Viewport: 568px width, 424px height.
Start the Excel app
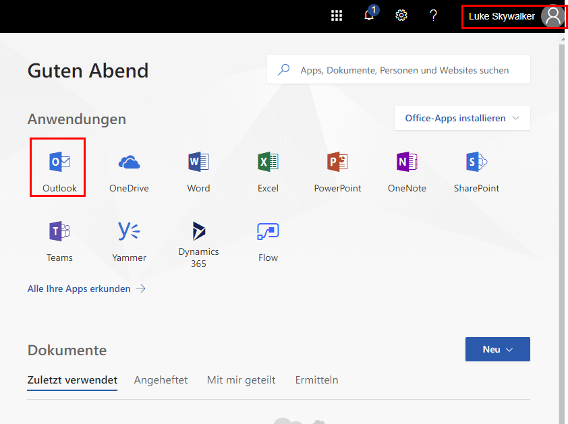268,171
